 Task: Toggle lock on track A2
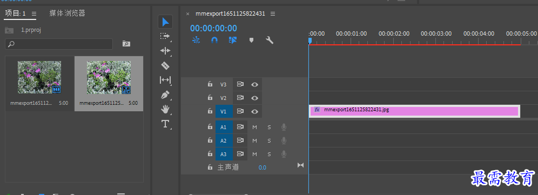pos(210,140)
